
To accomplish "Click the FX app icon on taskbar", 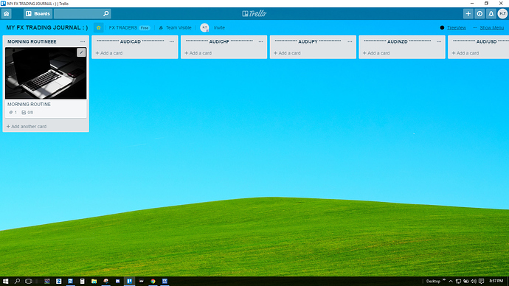I will coord(165,281).
